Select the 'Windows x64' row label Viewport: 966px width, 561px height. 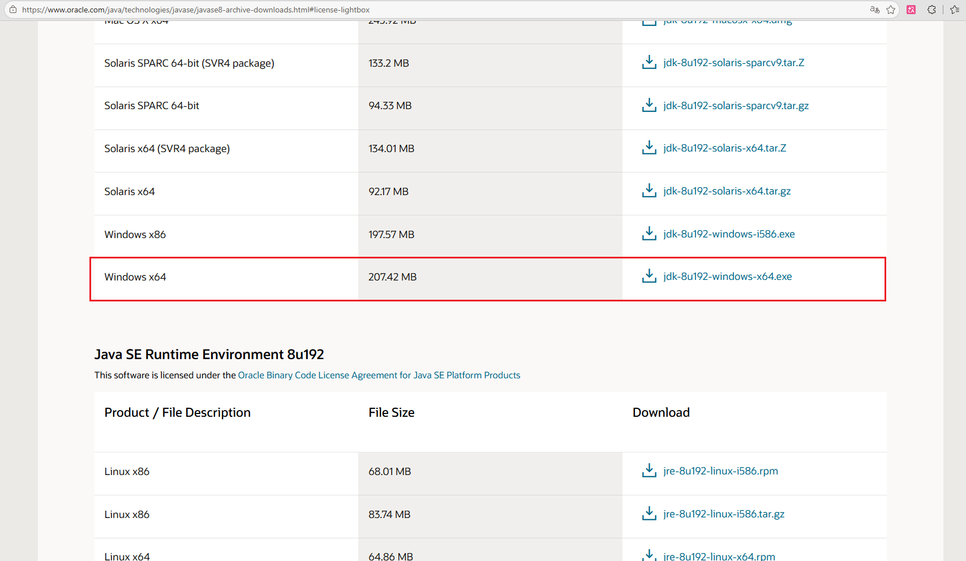click(135, 277)
